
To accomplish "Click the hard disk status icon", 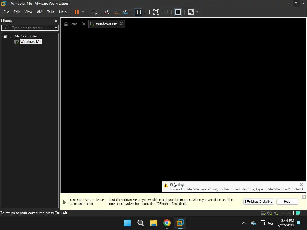I will (263, 213).
